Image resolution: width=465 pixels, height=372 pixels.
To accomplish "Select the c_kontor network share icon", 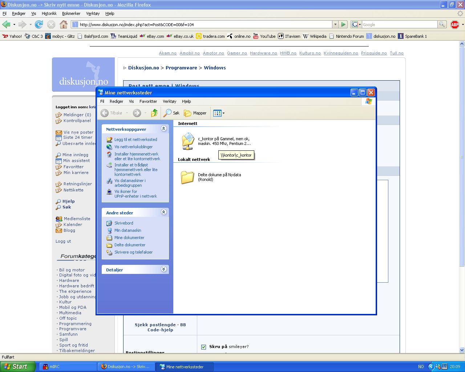I will (x=188, y=141).
